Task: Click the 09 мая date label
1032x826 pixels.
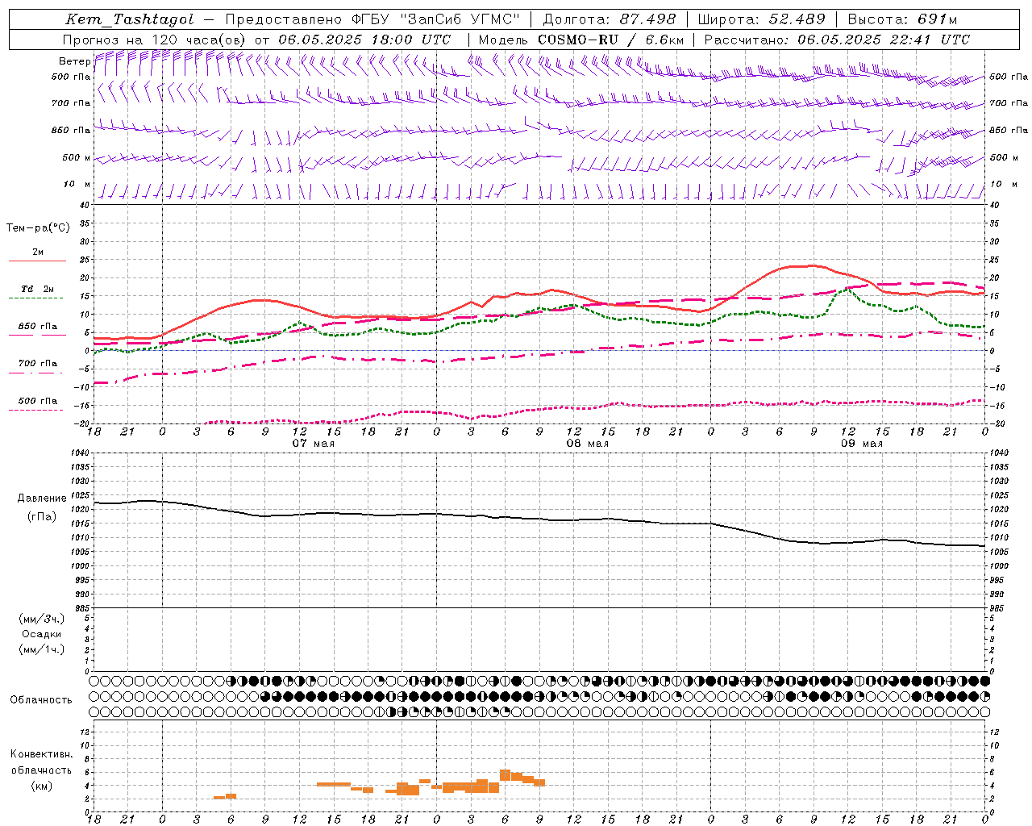Action: 862,444
